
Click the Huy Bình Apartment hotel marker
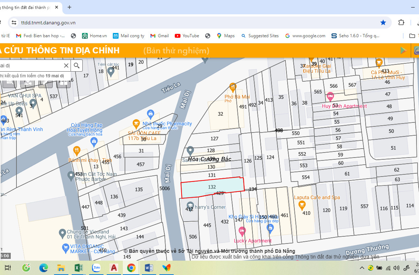[x=330, y=97]
